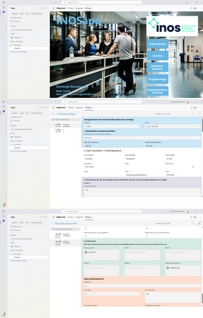This screenshot has height=318, width=203.
Task: Click the PoE Kommentar text box containing test
Action: click(x=173, y=297)
